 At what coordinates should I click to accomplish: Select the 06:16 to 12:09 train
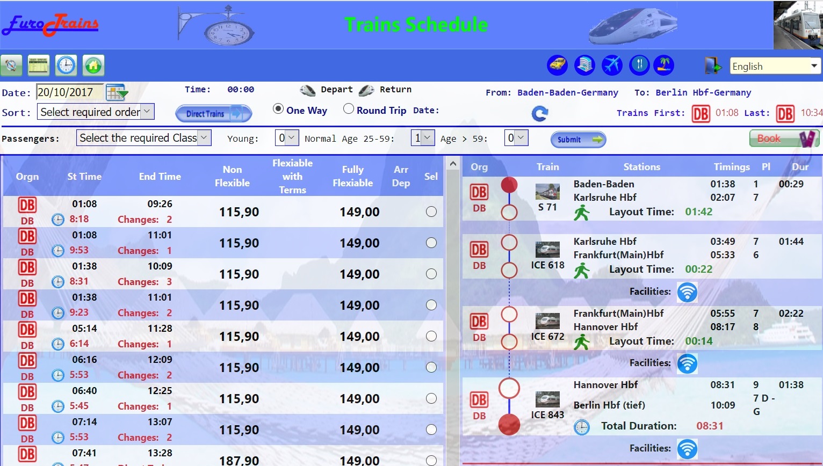point(431,367)
